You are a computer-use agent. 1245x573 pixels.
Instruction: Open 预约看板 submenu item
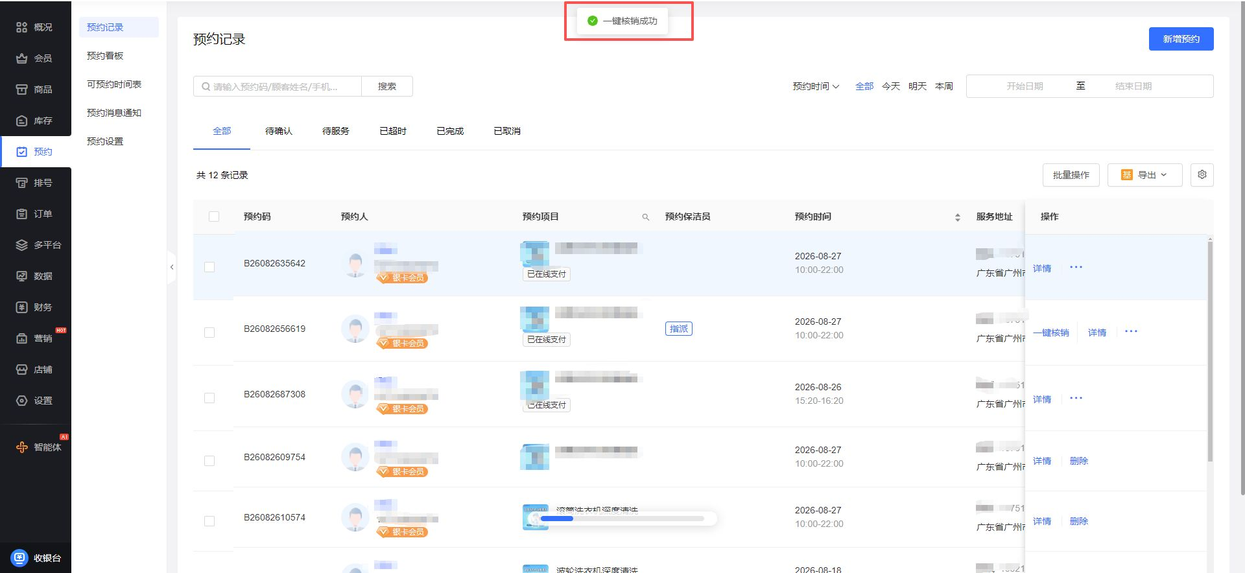[119, 56]
